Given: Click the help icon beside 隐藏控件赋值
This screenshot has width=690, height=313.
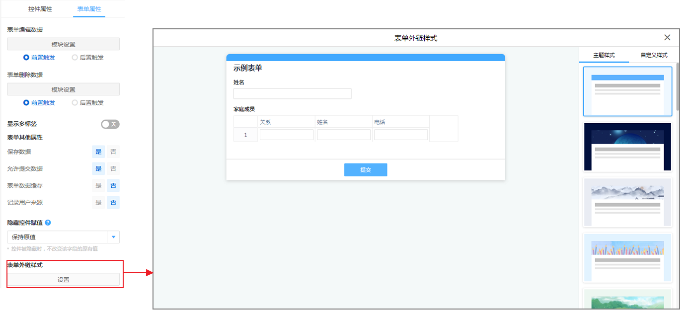Looking at the screenshot, I should click(x=48, y=223).
